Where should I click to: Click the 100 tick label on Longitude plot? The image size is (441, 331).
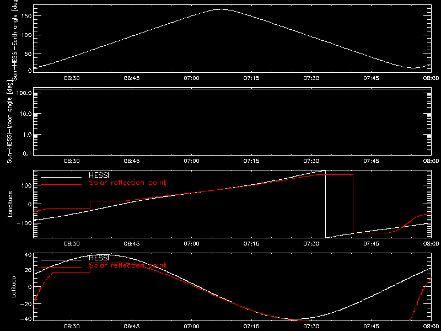pos(25,185)
